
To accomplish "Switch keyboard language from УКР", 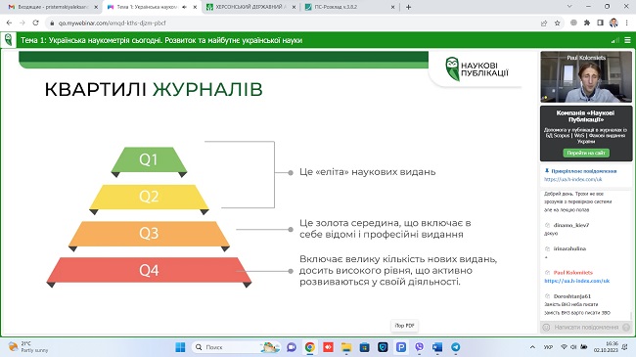I will point(548,347).
